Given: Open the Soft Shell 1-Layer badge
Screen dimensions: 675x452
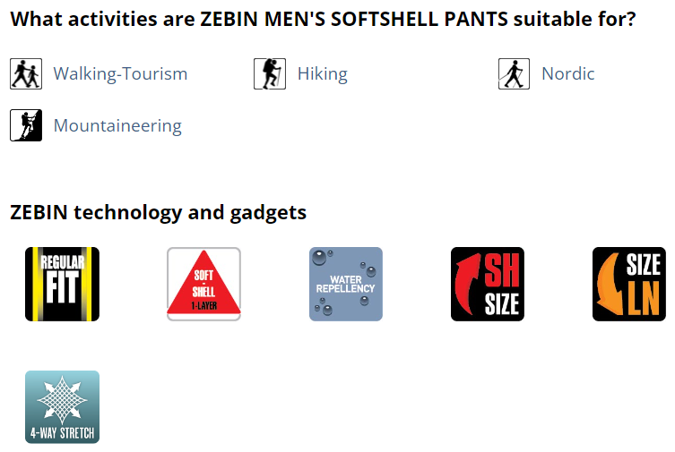Looking at the screenshot, I should pyautogui.click(x=203, y=284).
